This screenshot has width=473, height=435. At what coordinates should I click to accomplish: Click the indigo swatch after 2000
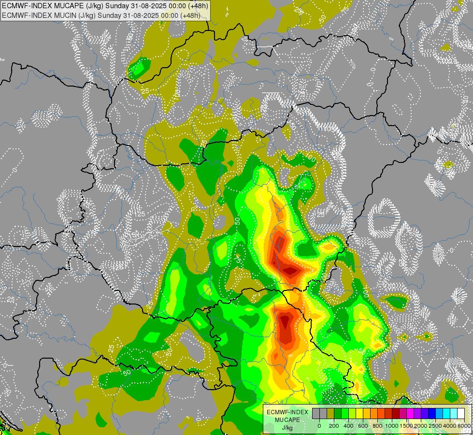click(x=425, y=413)
